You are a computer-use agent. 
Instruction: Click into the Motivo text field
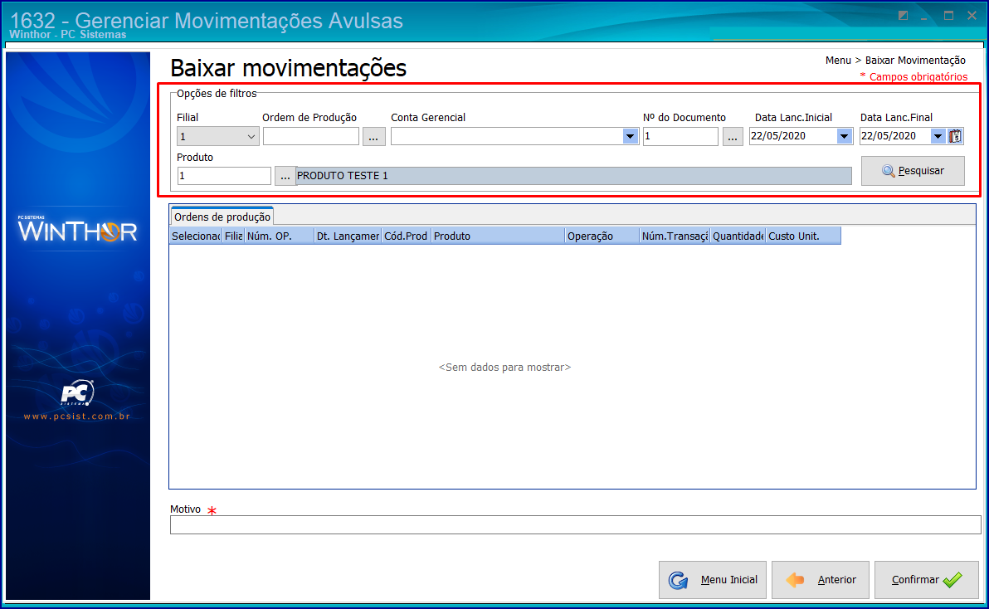tap(575, 524)
